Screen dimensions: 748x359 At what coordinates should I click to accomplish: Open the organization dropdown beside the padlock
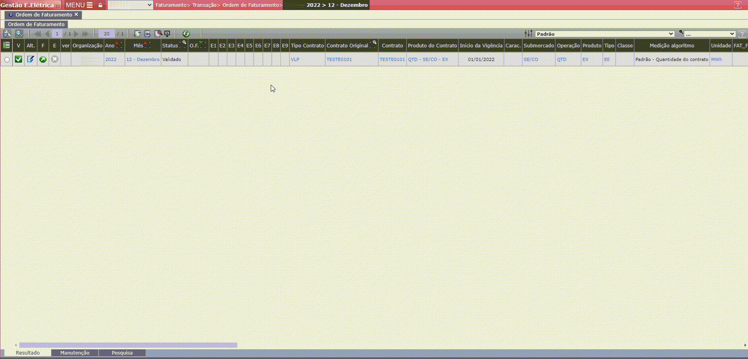pos(130,5)
